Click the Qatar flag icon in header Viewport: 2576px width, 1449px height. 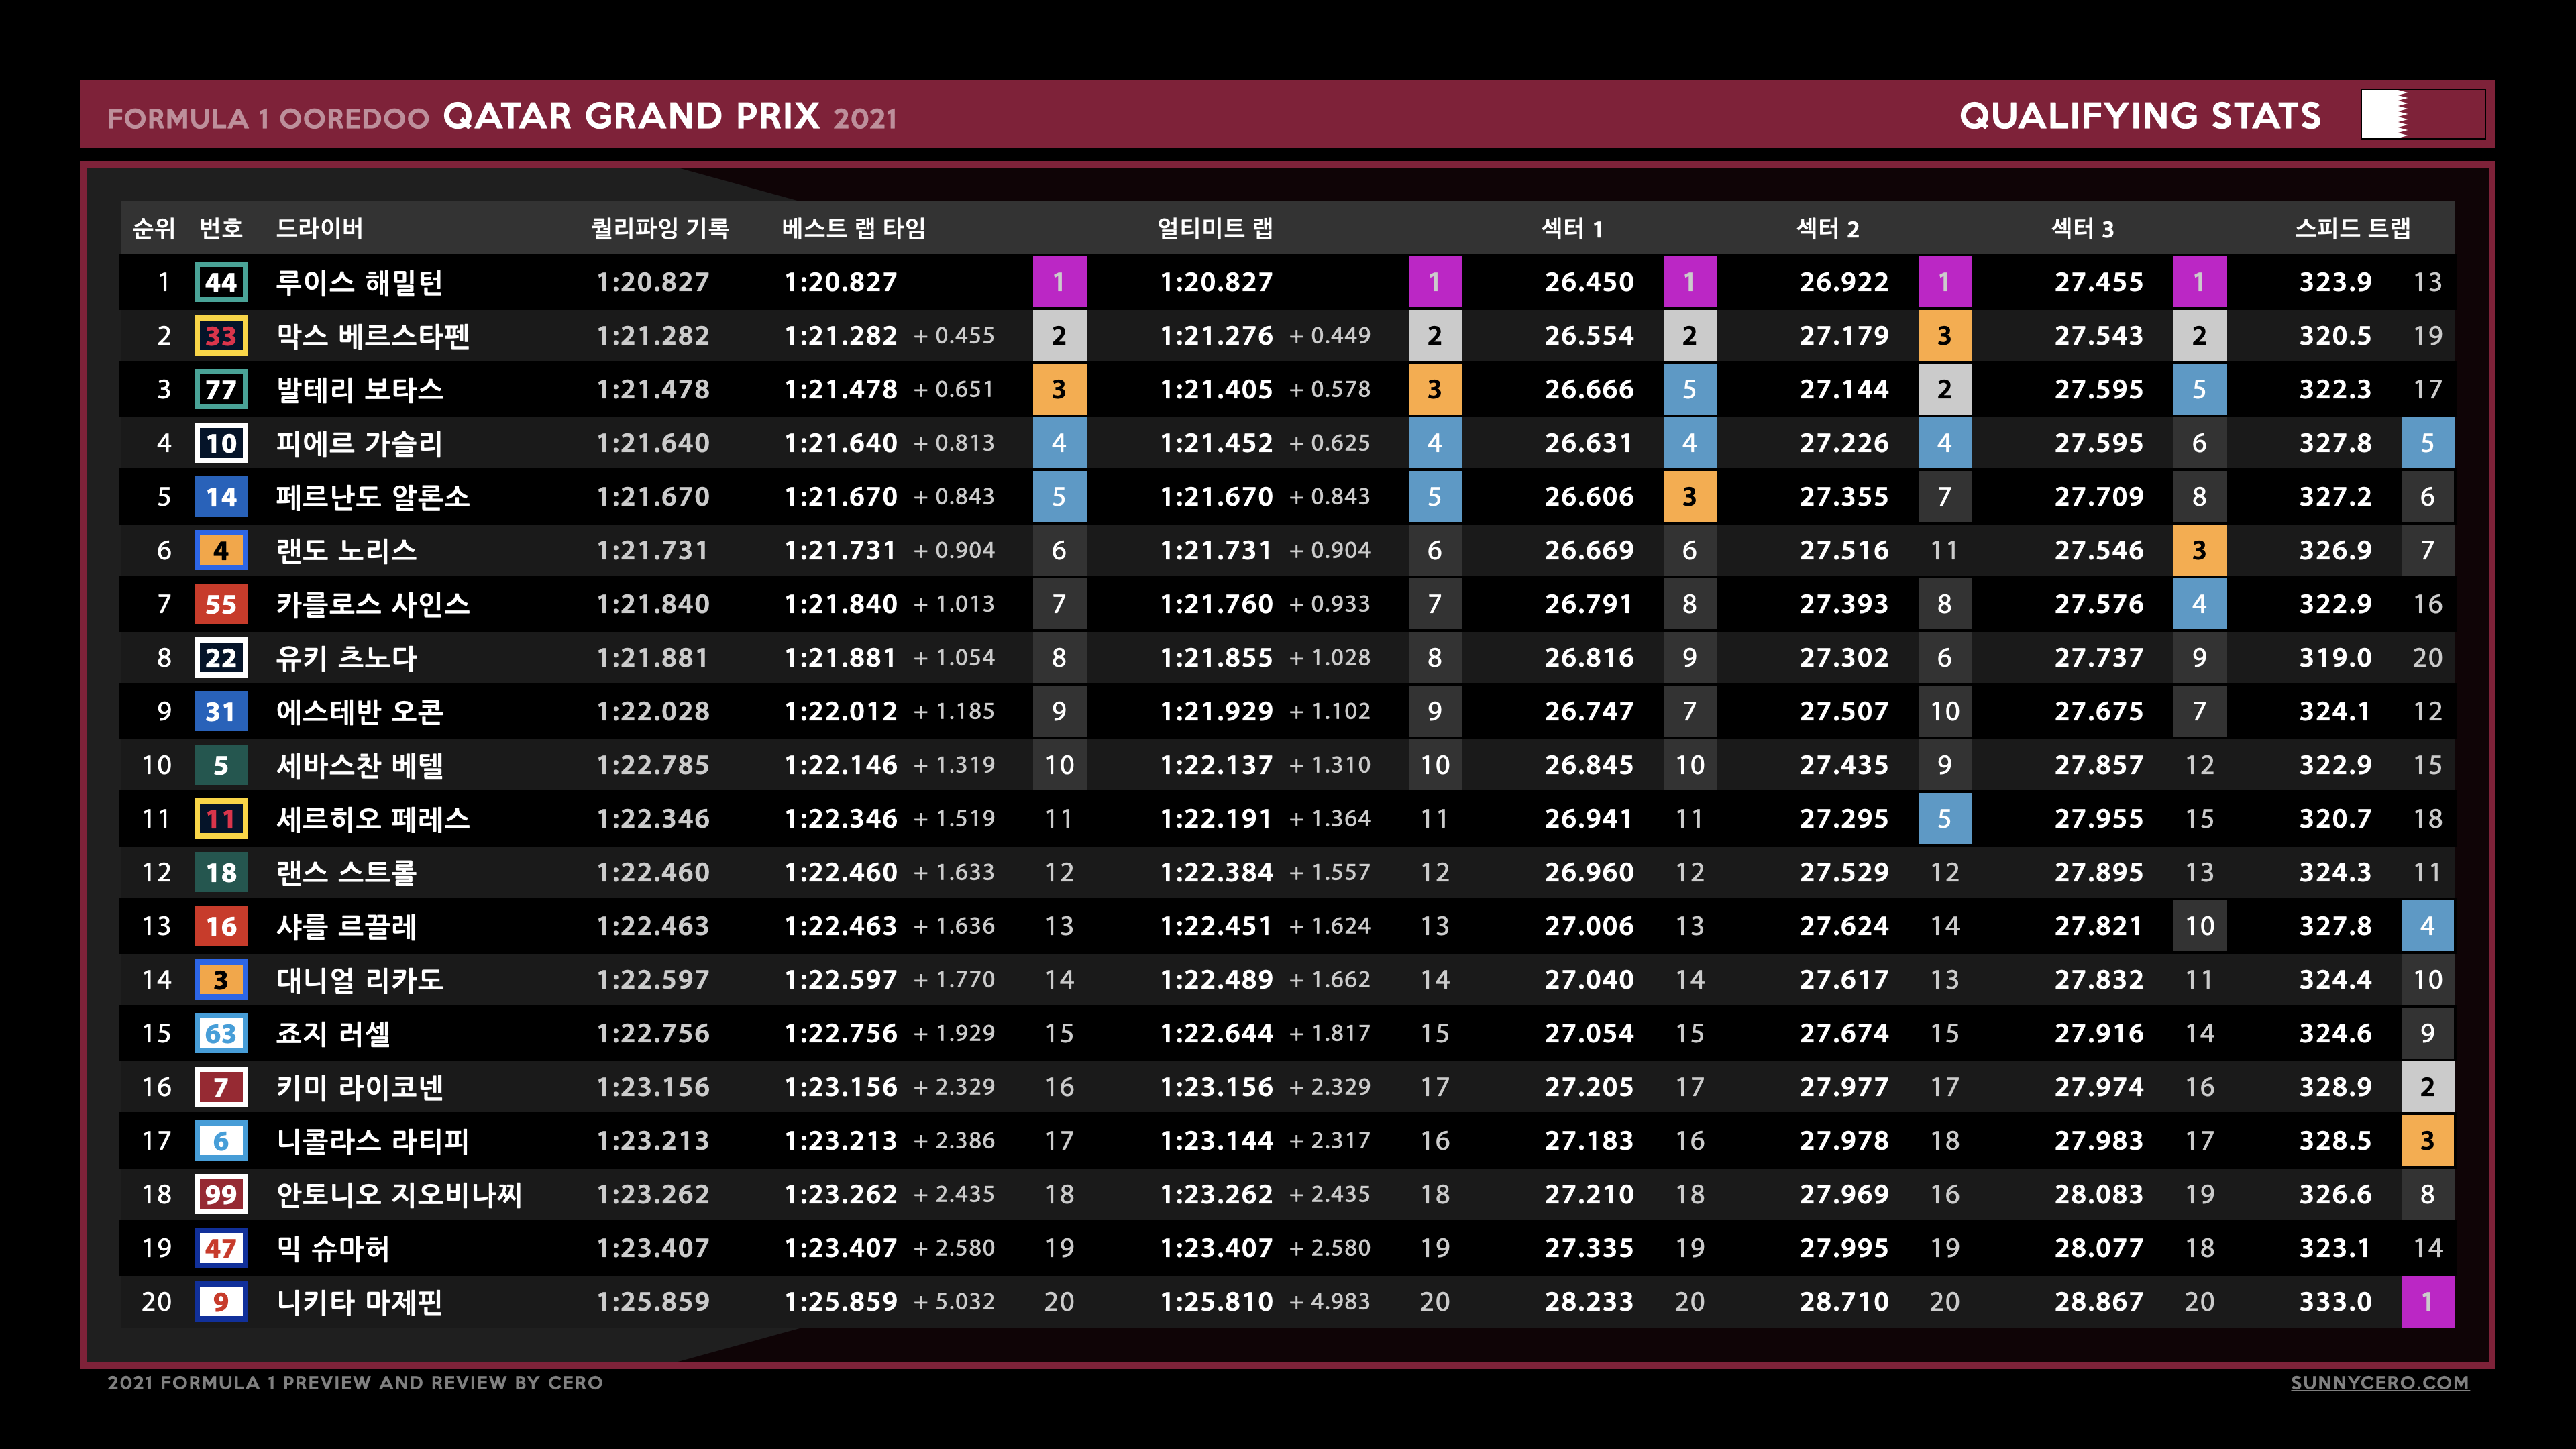(2422, 114)
